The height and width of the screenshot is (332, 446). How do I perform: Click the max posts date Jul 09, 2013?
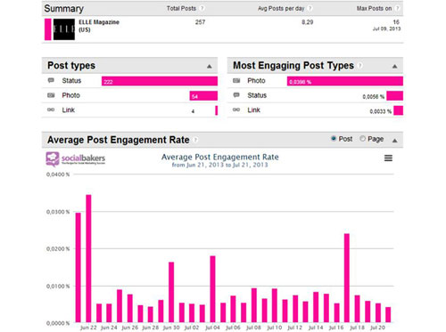point(386,28)
